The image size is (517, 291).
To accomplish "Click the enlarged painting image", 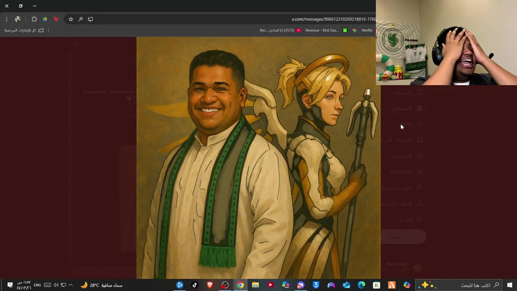I will pyautogui.click(x=258, y=158).
